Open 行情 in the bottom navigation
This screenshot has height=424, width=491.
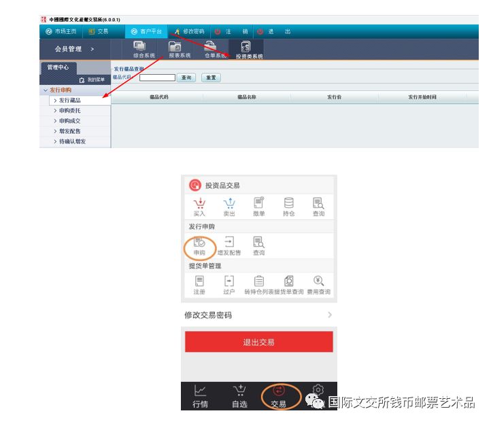click(200, 396)
